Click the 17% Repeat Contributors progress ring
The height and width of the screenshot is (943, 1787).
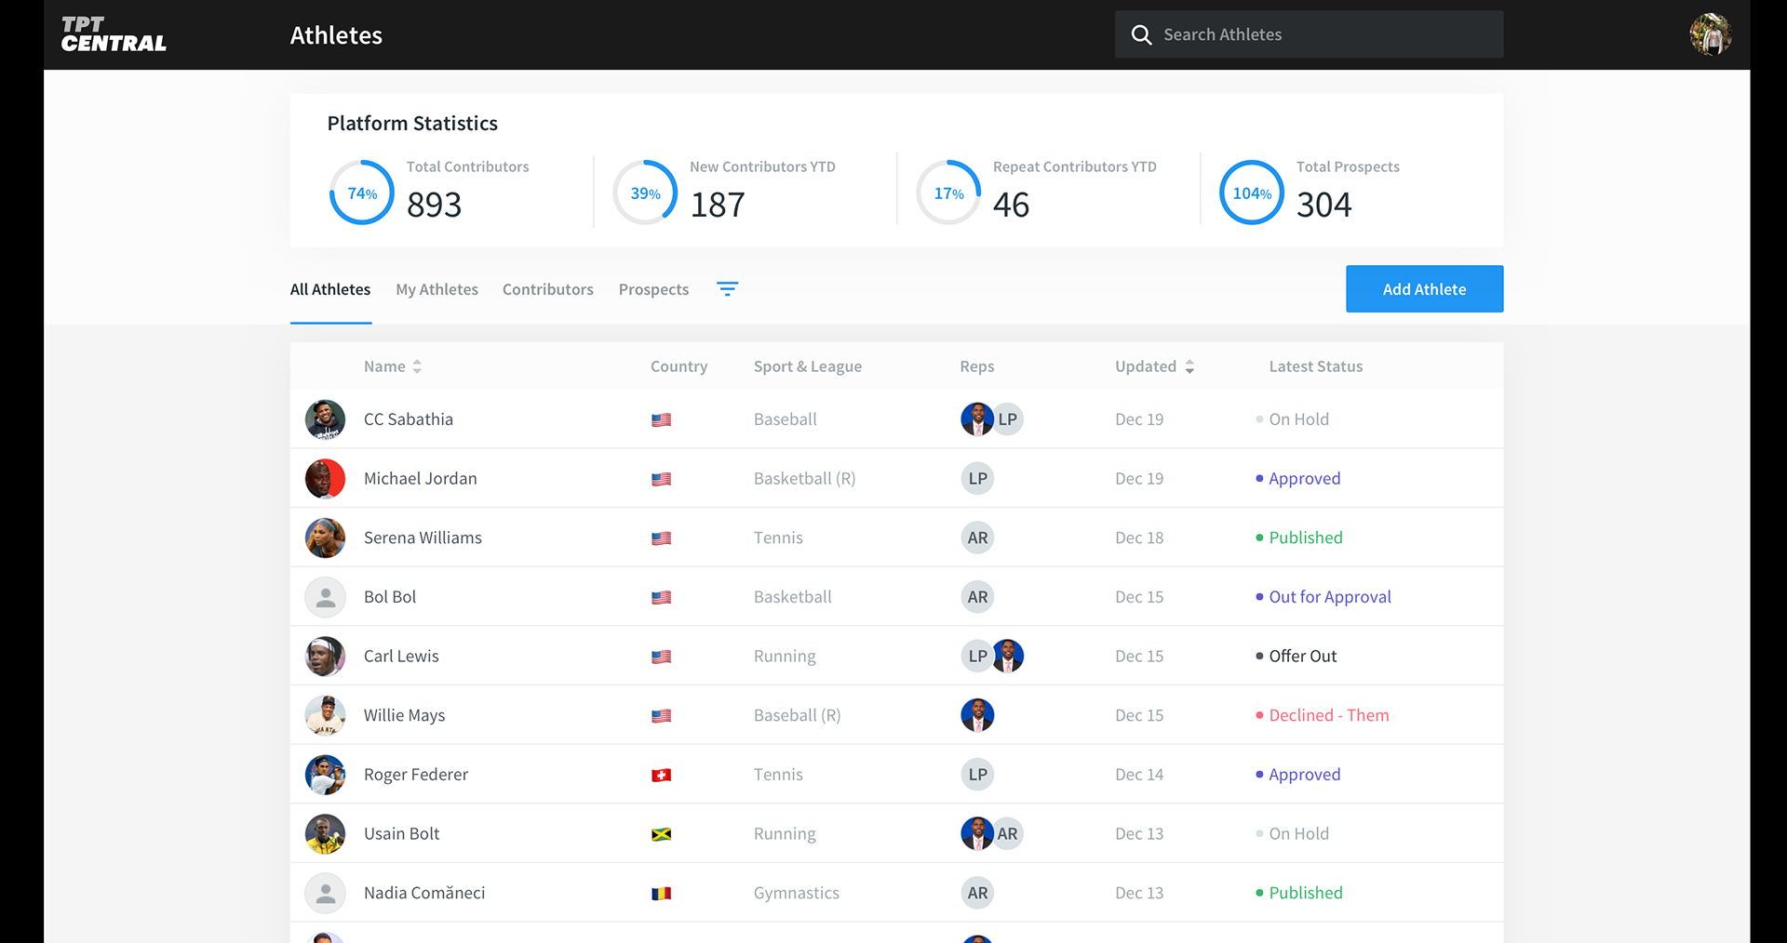(x=948, y=193)
